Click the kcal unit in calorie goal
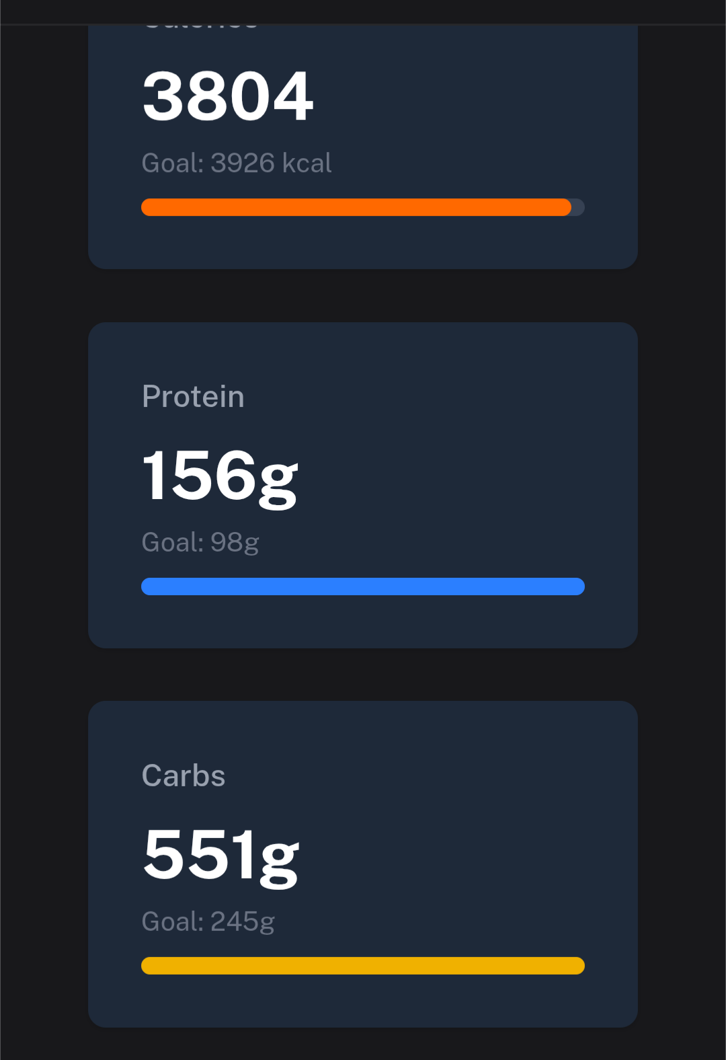This screenshot has width=726, height=1060. [307, 163]
